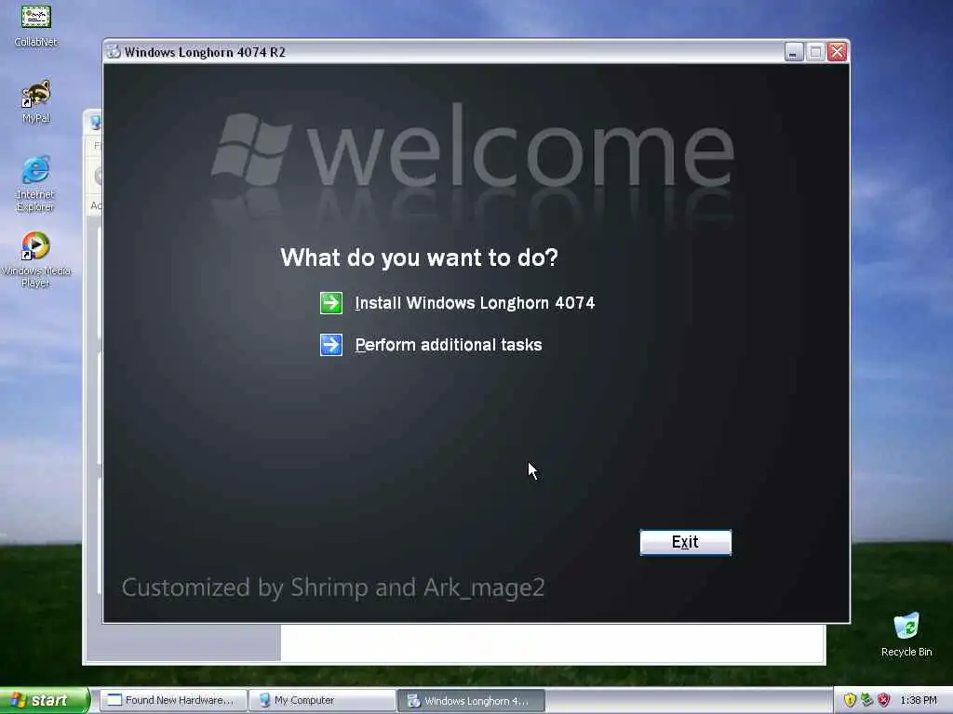Click the Longhorn setup title bar icon
This screenshot has height=714, width=953.
point(113,52)
